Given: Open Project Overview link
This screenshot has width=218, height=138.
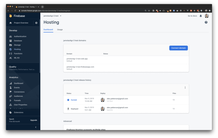Looking at the screenshot, I should pyautogui.click(x=21, y=23).
